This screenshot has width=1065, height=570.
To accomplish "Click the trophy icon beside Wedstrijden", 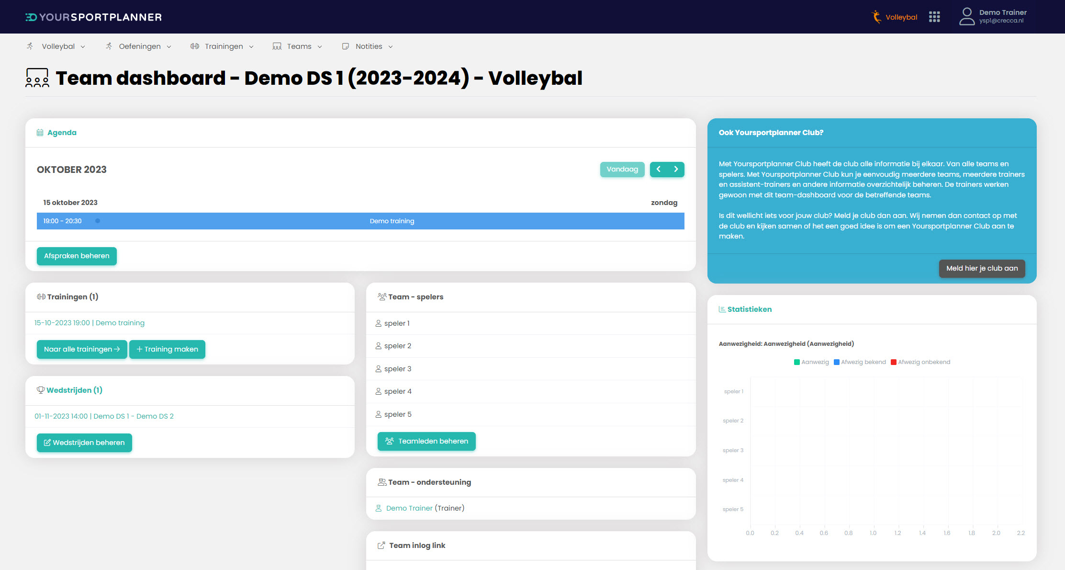I will (x=41, y=390).
